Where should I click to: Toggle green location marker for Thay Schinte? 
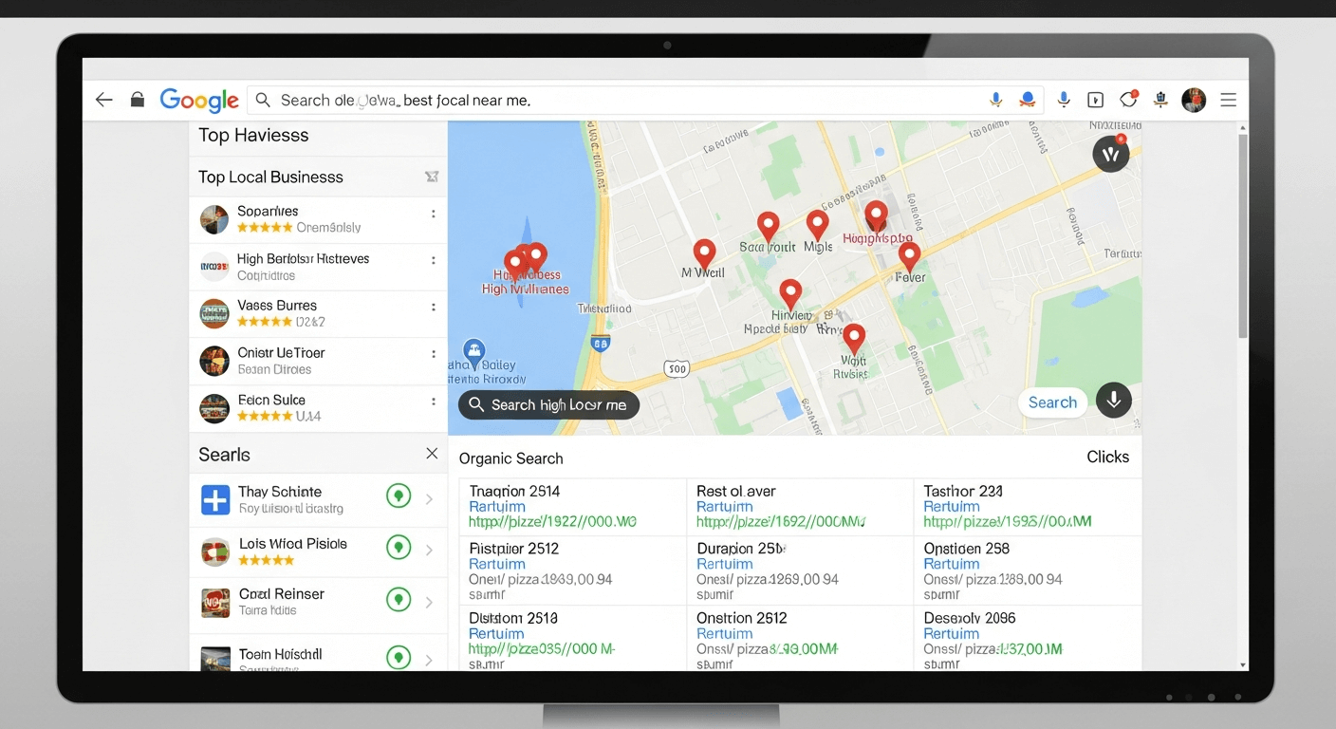coord(399,495)
